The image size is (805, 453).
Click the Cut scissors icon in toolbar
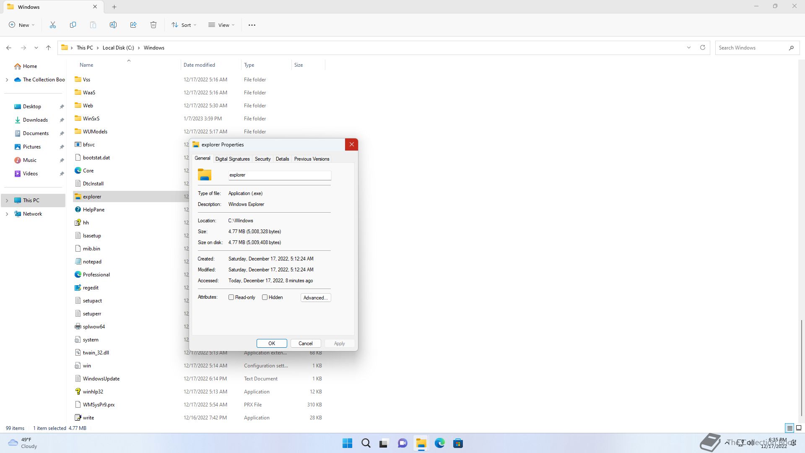pyautogui.click(x=53, y=25)
